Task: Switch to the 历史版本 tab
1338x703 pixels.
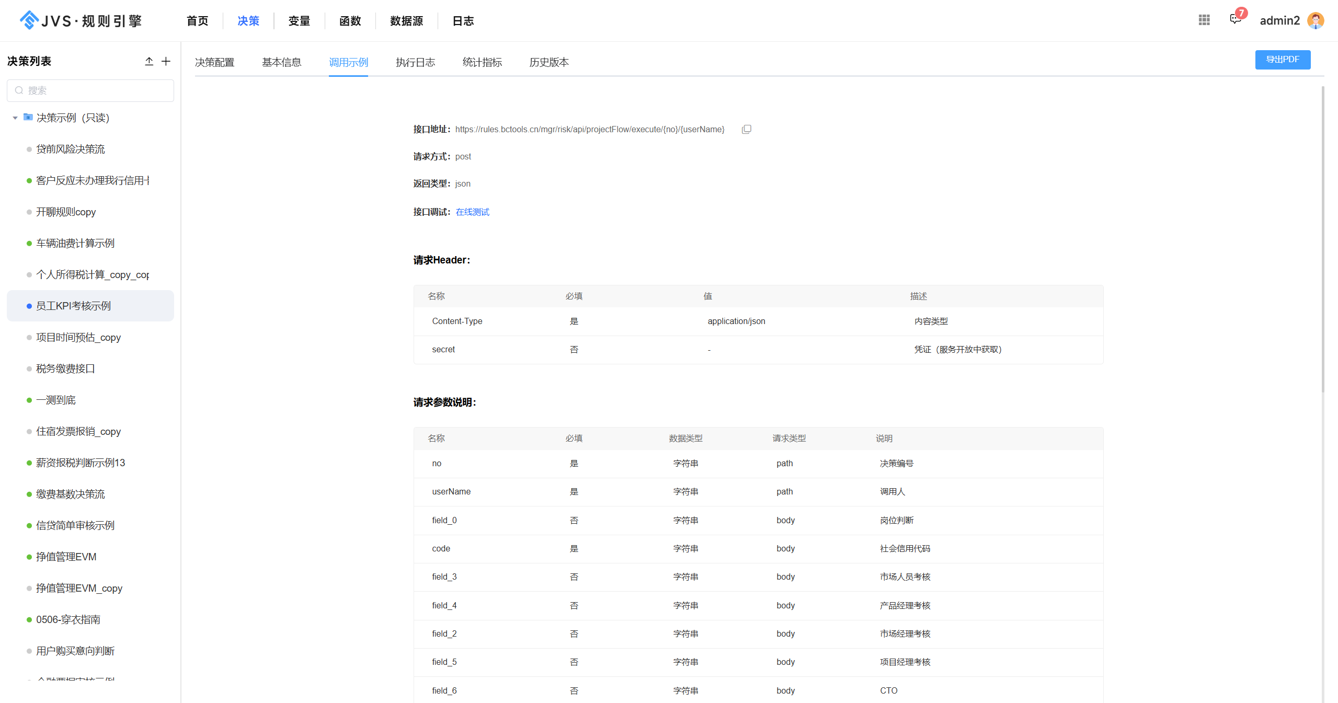Action: coord(548,62)
